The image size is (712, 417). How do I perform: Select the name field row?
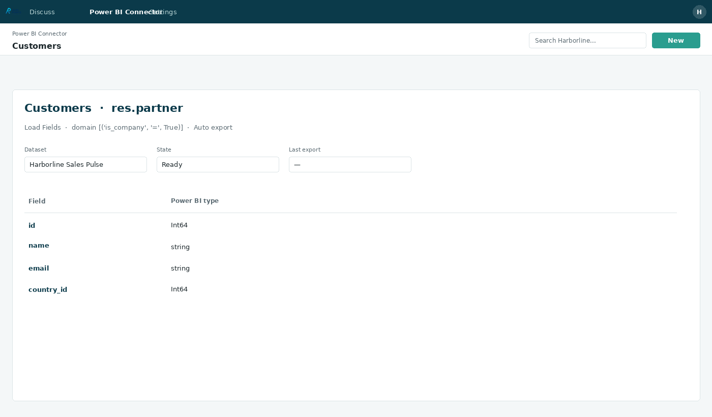pyautogui.click(x=350, y=246)
